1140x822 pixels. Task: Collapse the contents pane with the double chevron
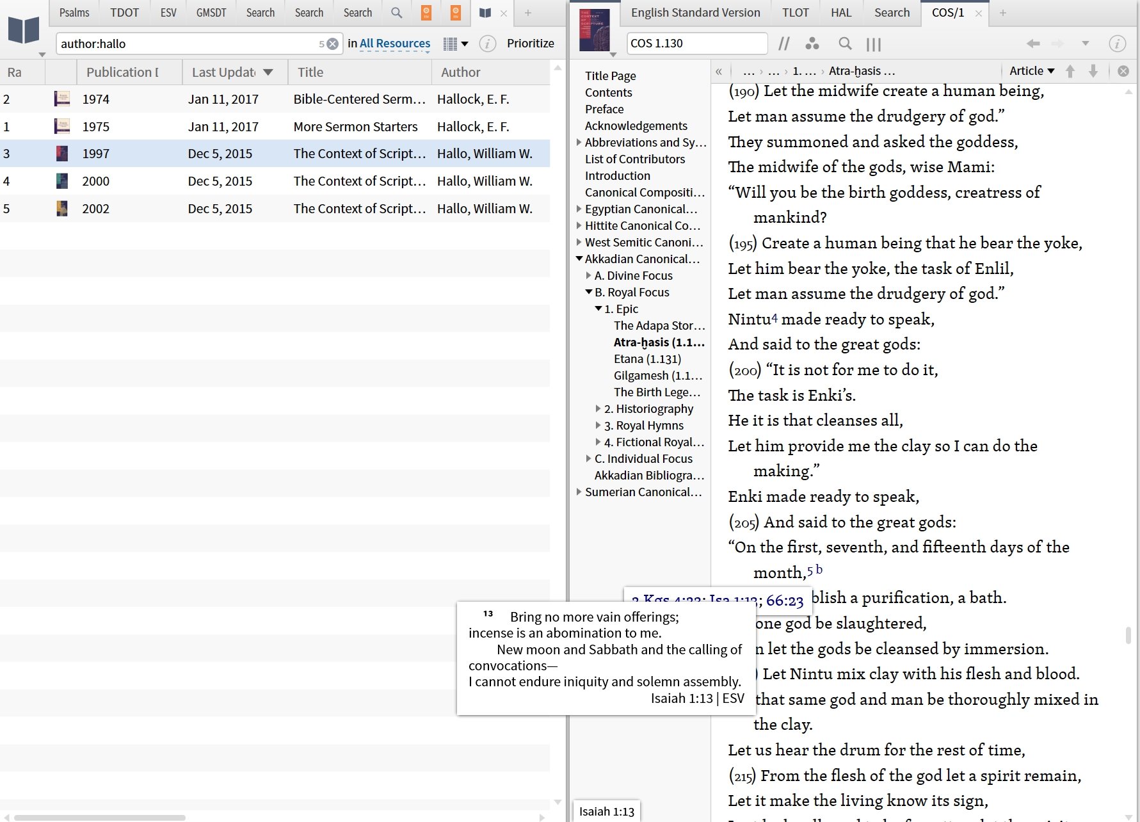pyautogui.click(x=719, y=72)
